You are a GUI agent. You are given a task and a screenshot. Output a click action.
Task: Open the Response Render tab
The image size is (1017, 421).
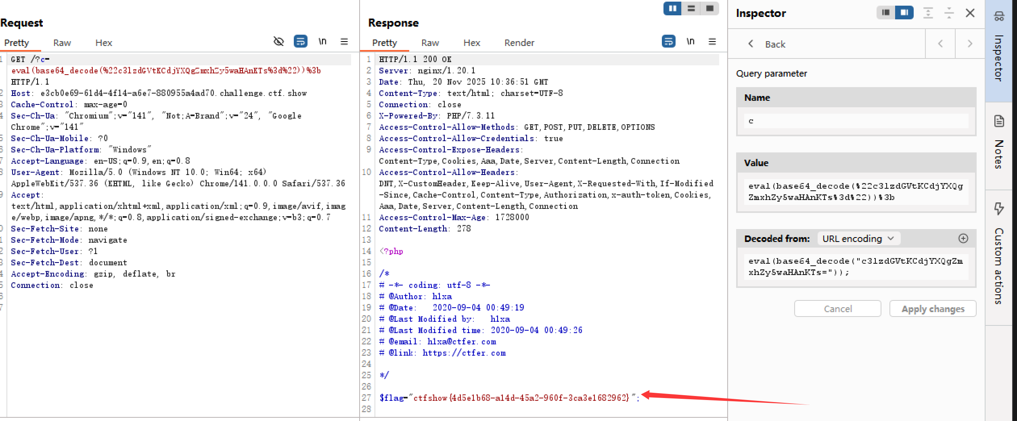click(x=519, y=43)
